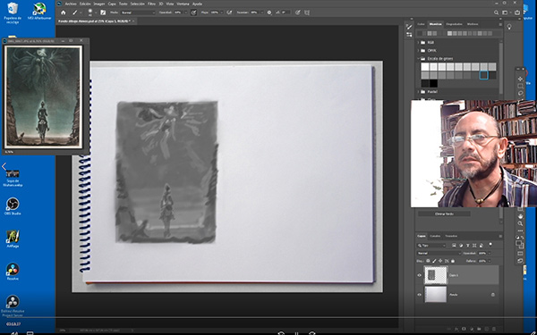The image size is (537, 335).
Task: Click the add layer mask icon
Action: [x=464, y=329]
